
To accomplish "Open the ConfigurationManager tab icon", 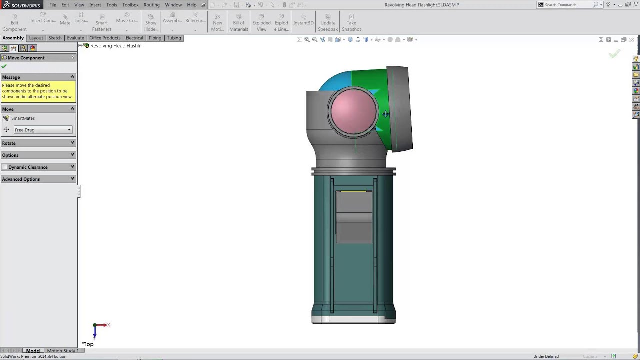I will point(23,48).
